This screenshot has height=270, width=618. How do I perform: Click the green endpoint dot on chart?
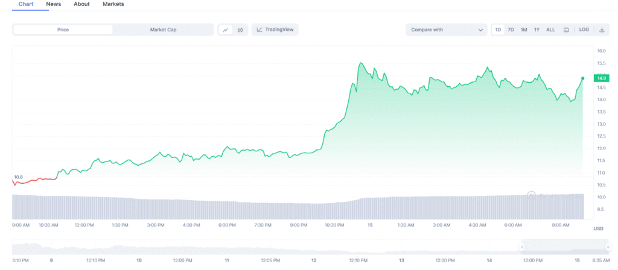pos(582,78)
